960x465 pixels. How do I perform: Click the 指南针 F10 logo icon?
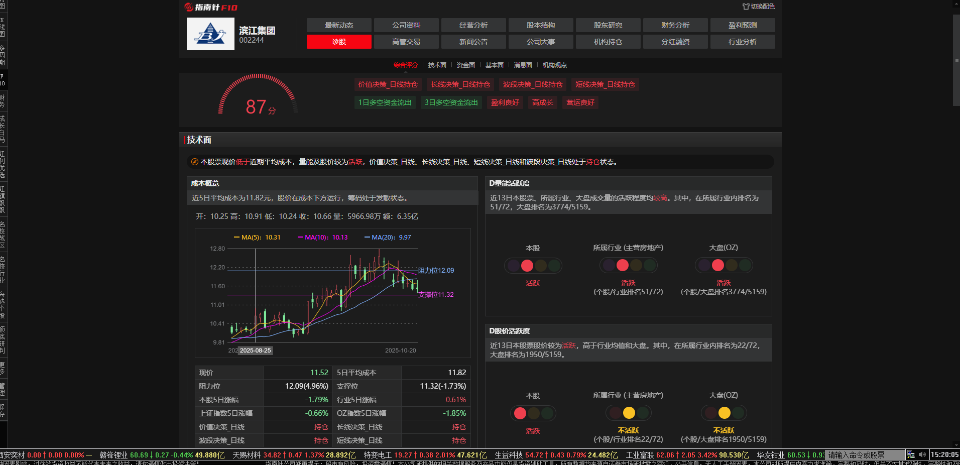[211, 7]
